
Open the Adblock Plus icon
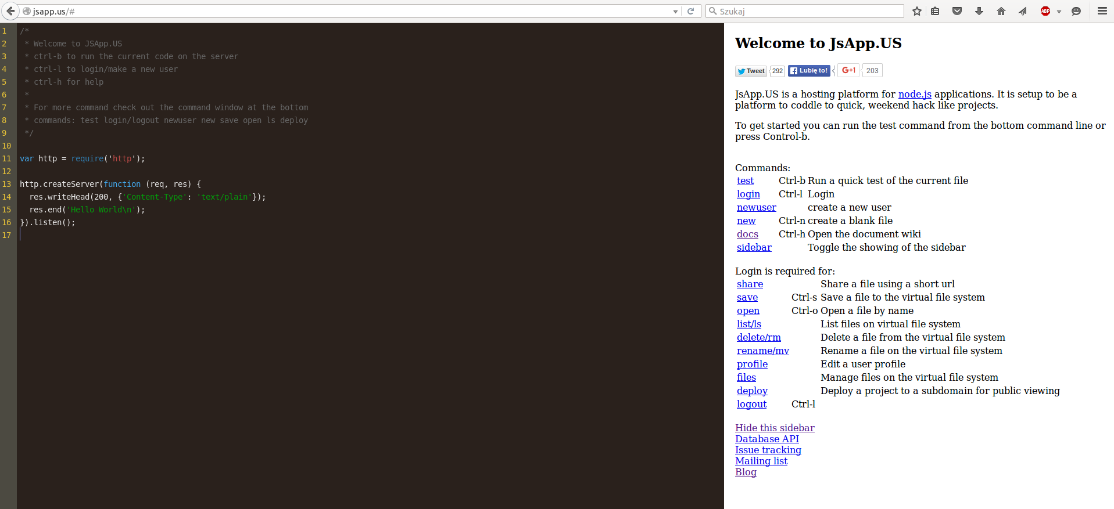tap(1045, 11)
